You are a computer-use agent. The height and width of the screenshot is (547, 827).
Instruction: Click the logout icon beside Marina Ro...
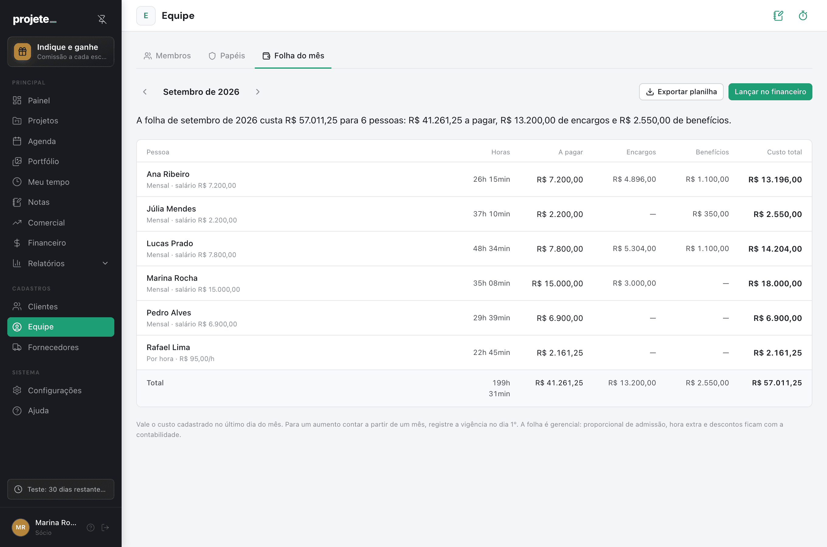pos(105,528)
